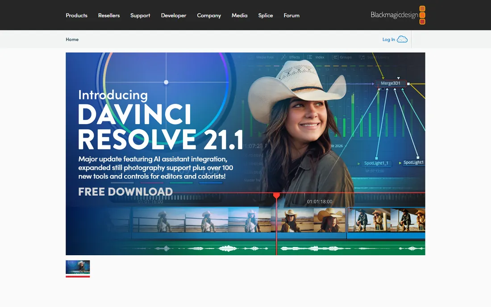The width and height of the screenshot is (491, 307).
Task: Select Media in the navigation bar
Action: pyautogui.click(x=239, y=15)
